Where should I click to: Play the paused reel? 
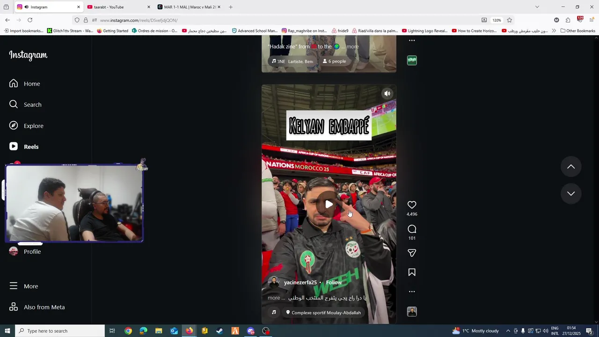point(329,204)
